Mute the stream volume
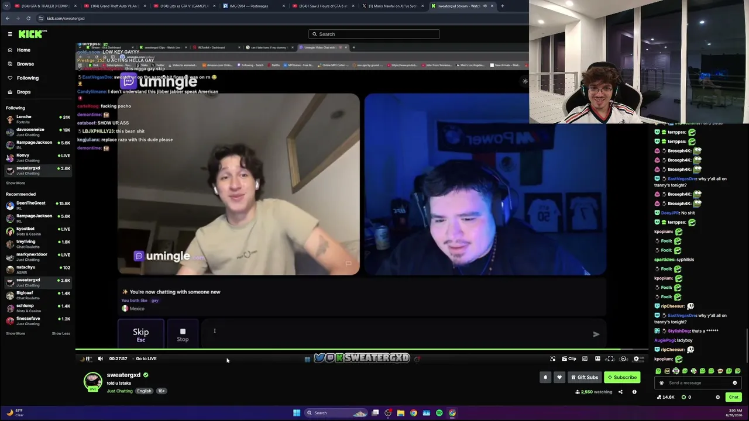The image size is (749, 421). coord(100,358)
